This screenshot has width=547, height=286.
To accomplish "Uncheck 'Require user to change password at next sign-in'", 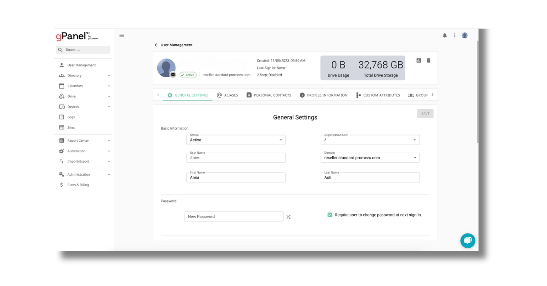I will tap(330, 214).
